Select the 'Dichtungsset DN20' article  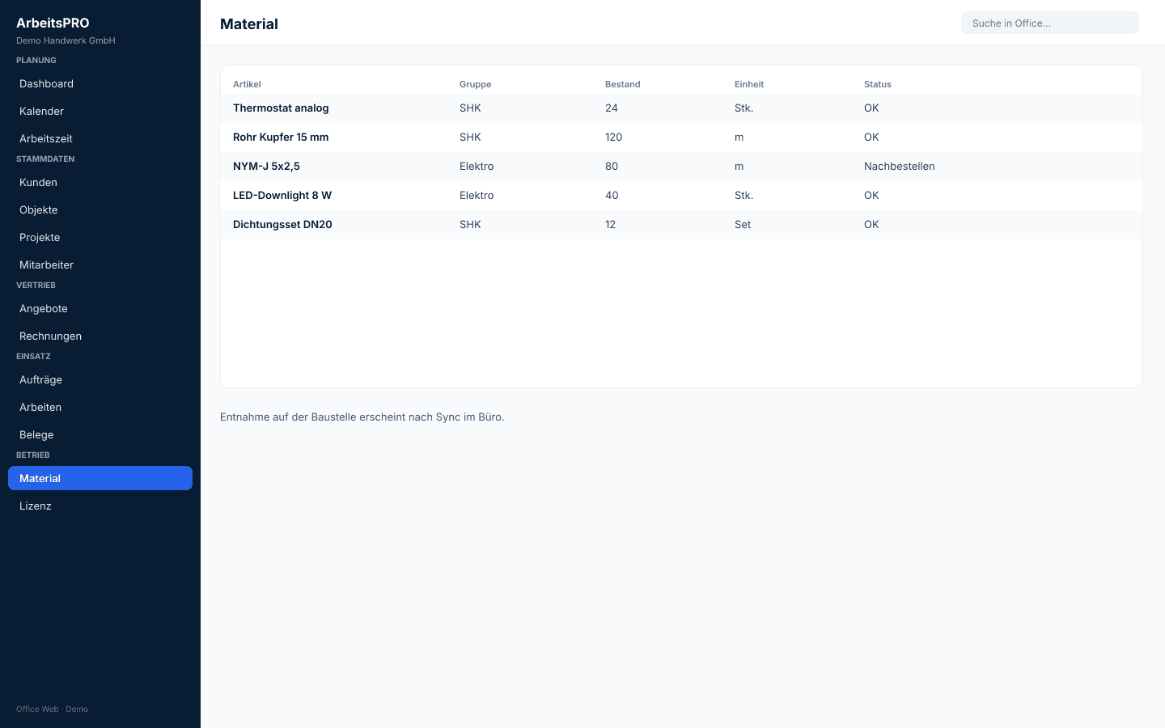[282, 224]
